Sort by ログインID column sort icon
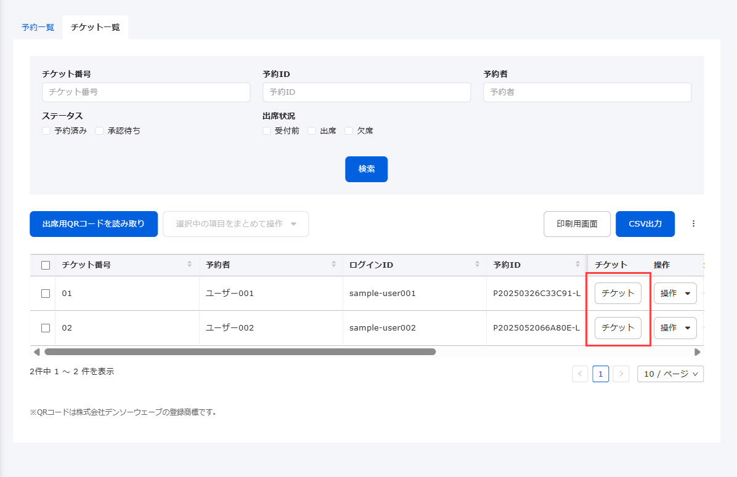The width and height of the screenshot is (737, 477). 477,265
